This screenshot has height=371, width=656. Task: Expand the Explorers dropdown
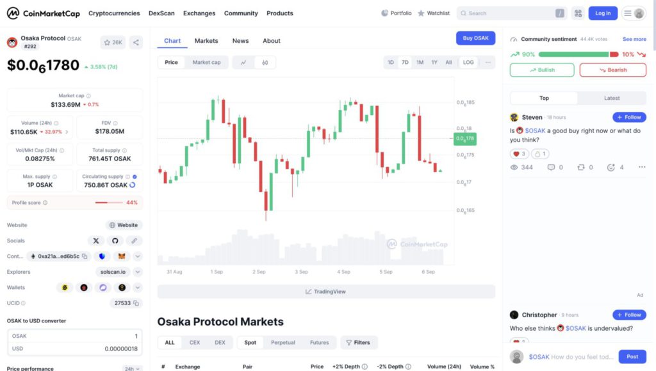click(x=136, y=271)
